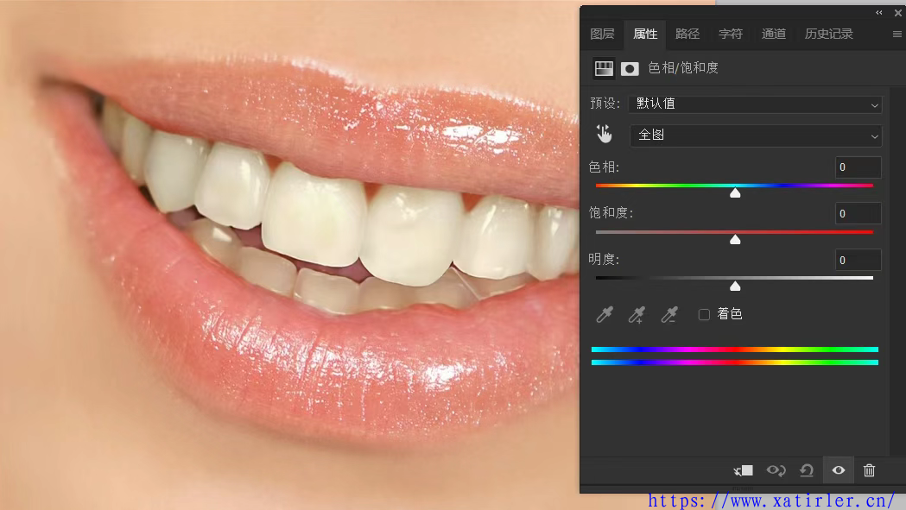This screenshot has width=906, height=510.
Task: Open the 预设 preset dropdown
Action: [x=756, y=104]
